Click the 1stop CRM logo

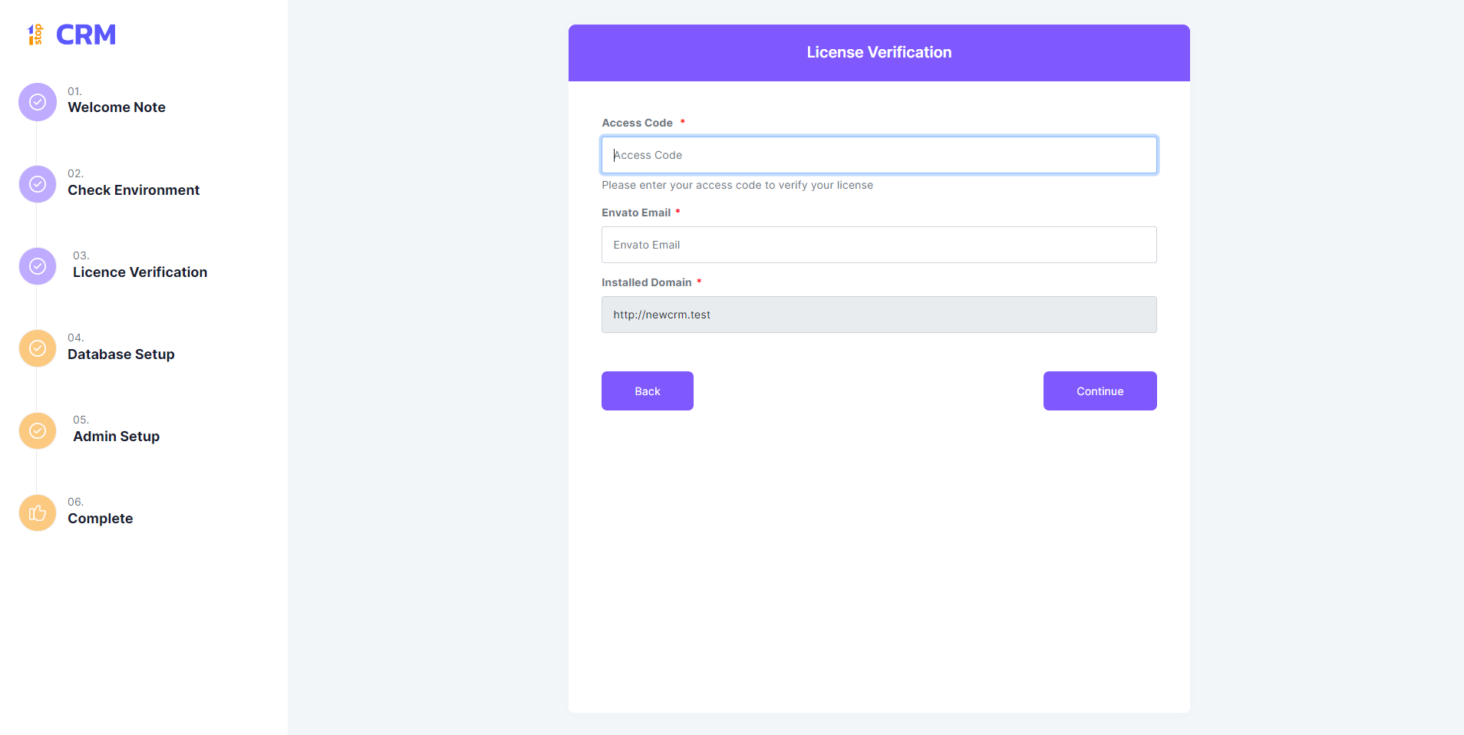pos(71,35)
